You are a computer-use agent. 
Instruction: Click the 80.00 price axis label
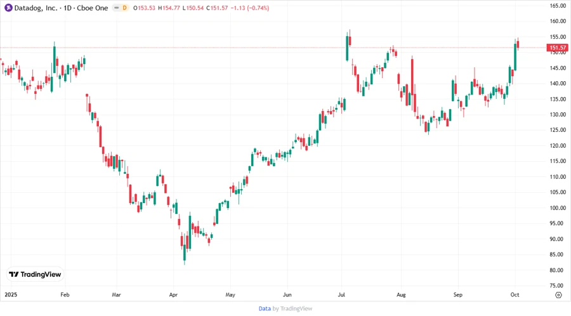click(558, 270)
